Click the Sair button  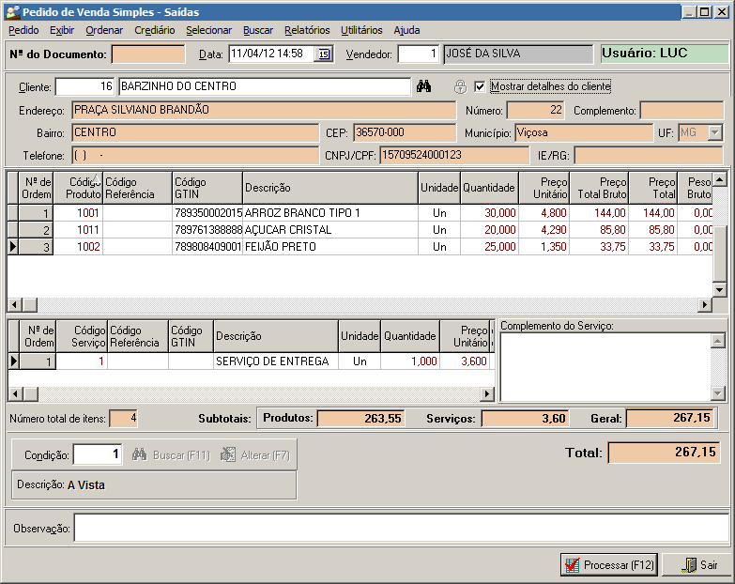pos(697,565)
